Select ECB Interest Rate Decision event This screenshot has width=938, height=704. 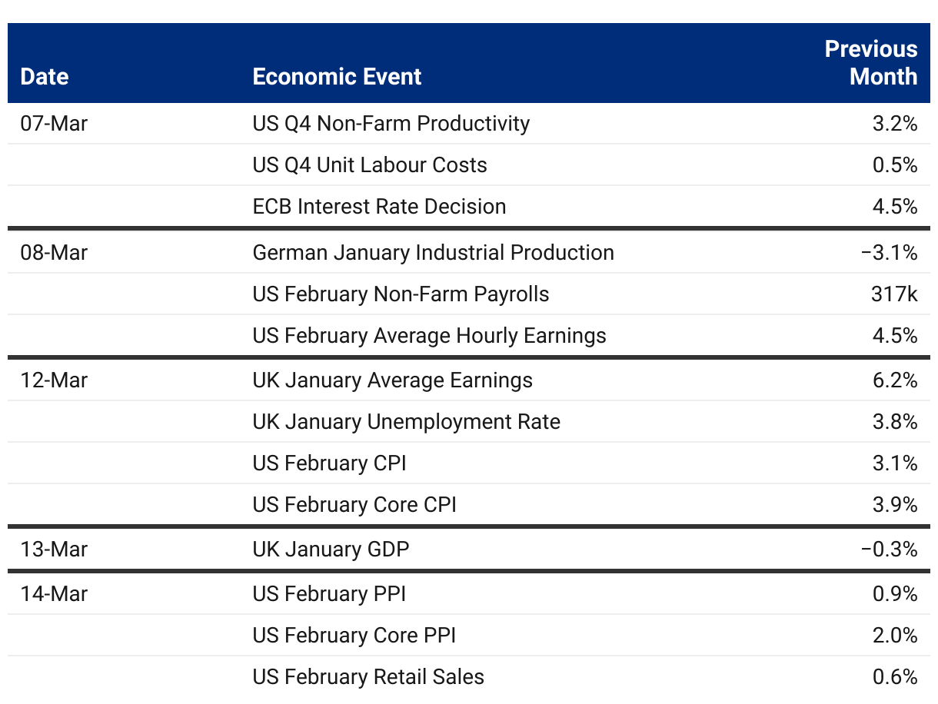pos(379,207)
